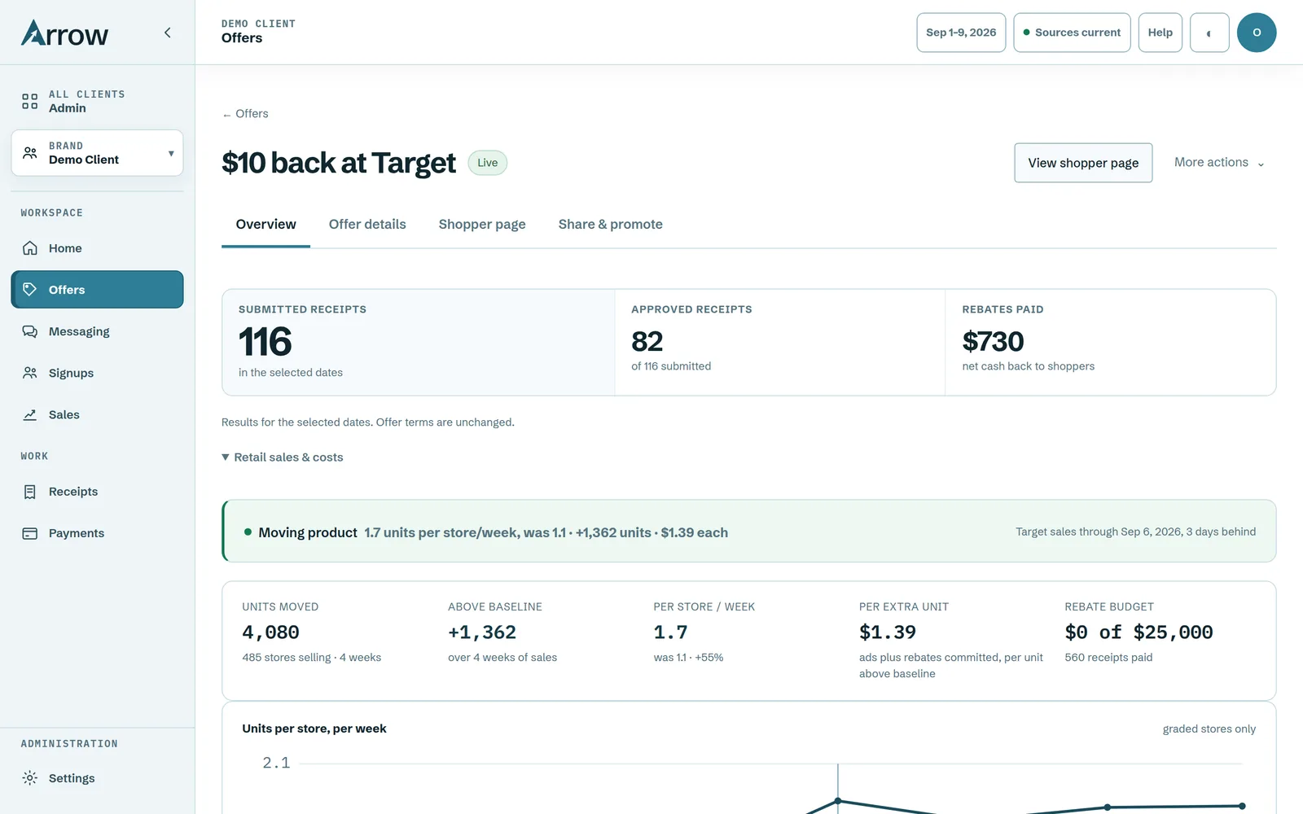1303x814 pixels.
Task: Open the Sales menu item
Action: click(97, 414)
